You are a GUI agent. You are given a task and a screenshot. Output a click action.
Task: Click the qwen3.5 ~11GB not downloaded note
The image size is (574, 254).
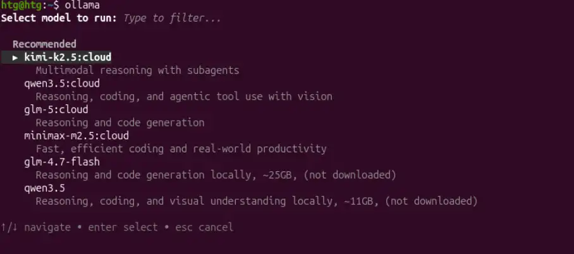point(255,202)
